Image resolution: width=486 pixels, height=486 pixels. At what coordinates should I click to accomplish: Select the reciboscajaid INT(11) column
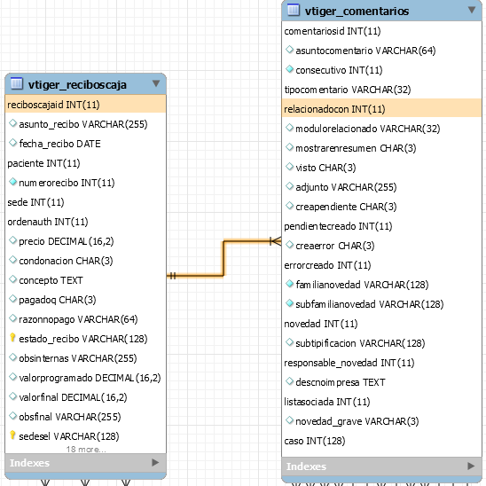(x=85, y=105)
